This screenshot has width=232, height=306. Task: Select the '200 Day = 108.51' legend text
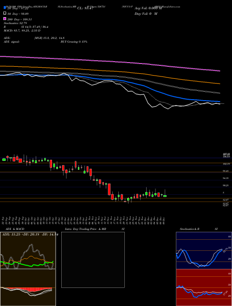point(19,19)
